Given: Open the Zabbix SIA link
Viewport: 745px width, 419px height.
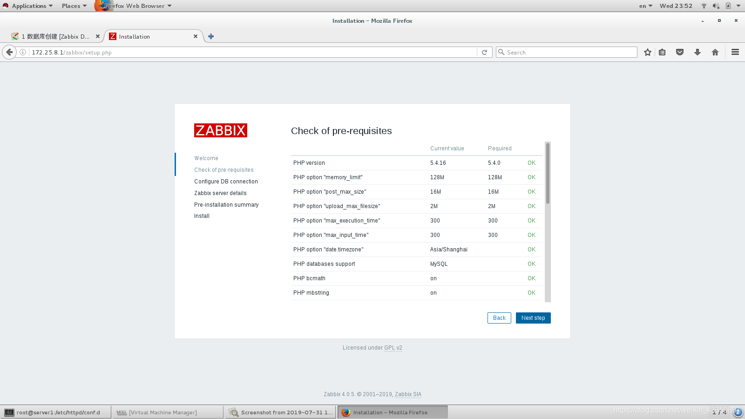Looking at the screenshot, I should tap(408, 394).
